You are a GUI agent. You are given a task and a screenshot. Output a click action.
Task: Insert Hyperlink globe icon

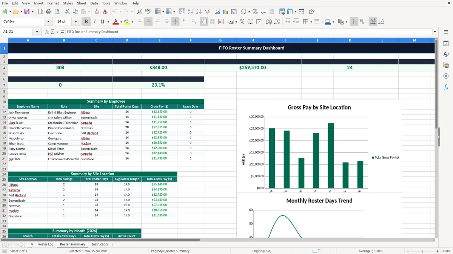tap(255, 12)
